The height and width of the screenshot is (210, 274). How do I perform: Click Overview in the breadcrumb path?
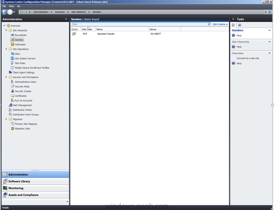60,12
